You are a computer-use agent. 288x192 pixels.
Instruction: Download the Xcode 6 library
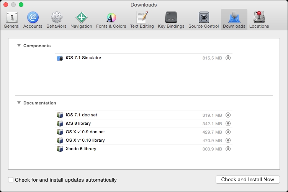point(228,149)
